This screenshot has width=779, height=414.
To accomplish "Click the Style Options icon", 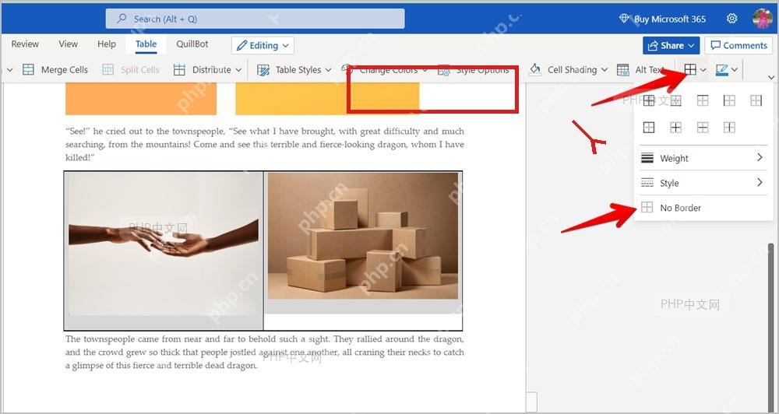I will [x=444, y=70].
